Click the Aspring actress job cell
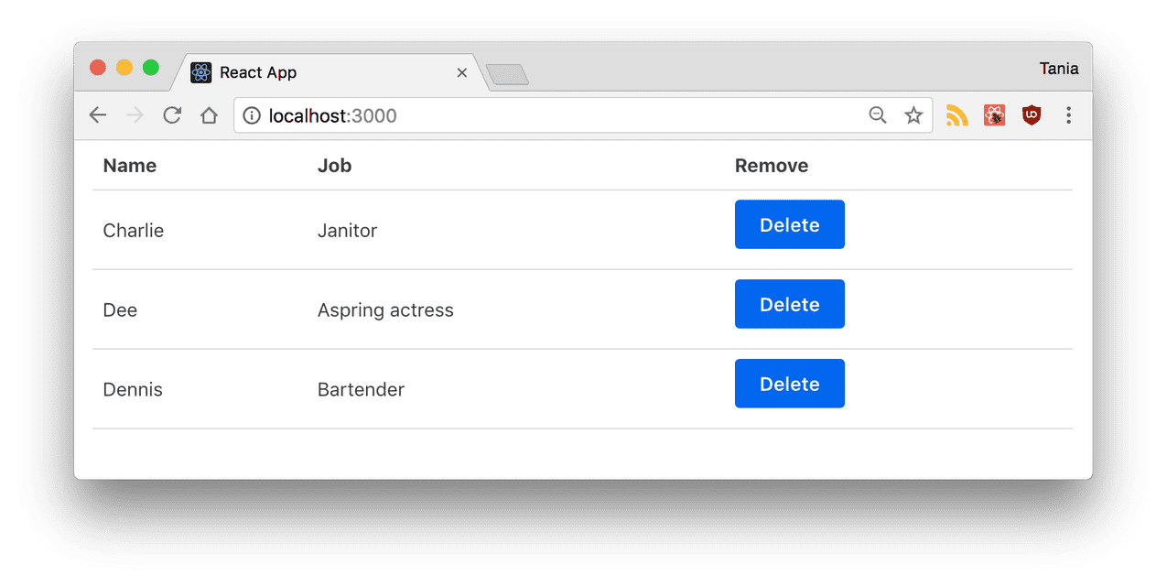The width and height of the screenshot is (1167, 586). pyautogui.click(x=385, y=310)
